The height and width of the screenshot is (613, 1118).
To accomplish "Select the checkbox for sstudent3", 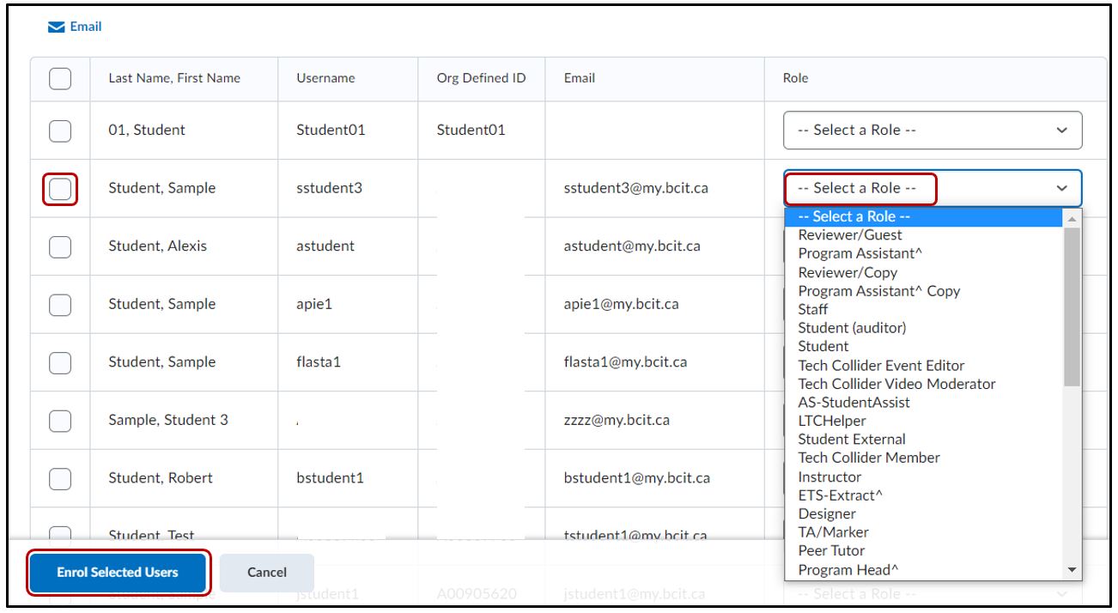I will pos(59,189).
